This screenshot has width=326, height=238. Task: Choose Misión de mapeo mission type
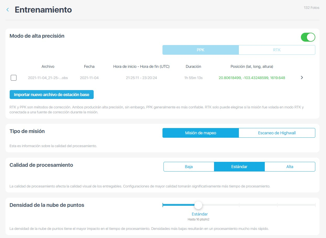[200, 133]
